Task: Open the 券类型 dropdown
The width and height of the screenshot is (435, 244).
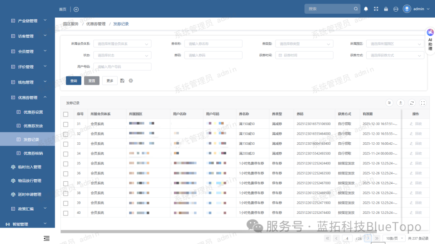Action: click(304, 44)
